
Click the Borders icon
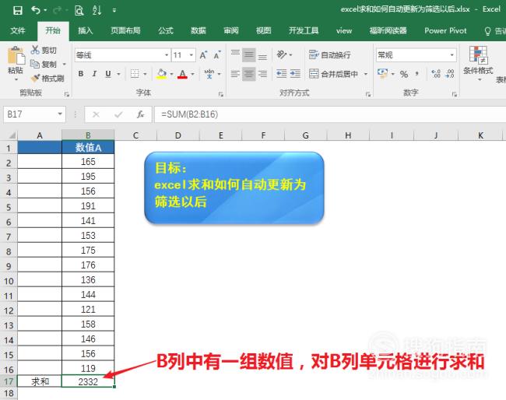tap(135, 74)
